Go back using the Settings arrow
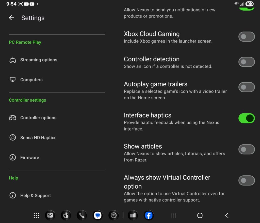The height and width of the screenshot is (223, 260). 11,18
